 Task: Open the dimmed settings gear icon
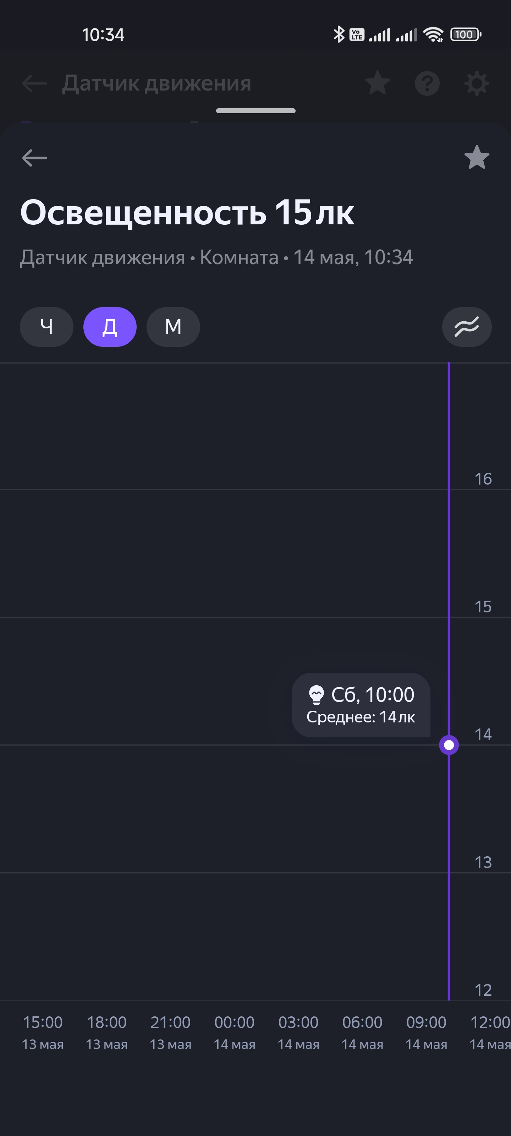pos(477,83)
